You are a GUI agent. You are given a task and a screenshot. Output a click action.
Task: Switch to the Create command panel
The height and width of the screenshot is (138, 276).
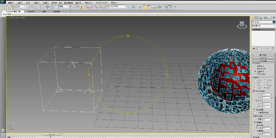coord(253,18)
